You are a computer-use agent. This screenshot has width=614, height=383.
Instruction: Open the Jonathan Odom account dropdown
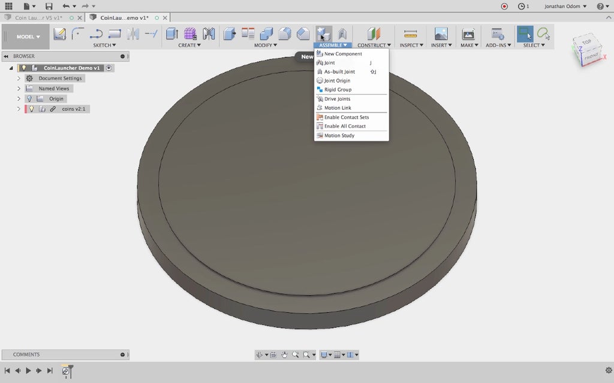pyautogui.click(x=565, y=6)
